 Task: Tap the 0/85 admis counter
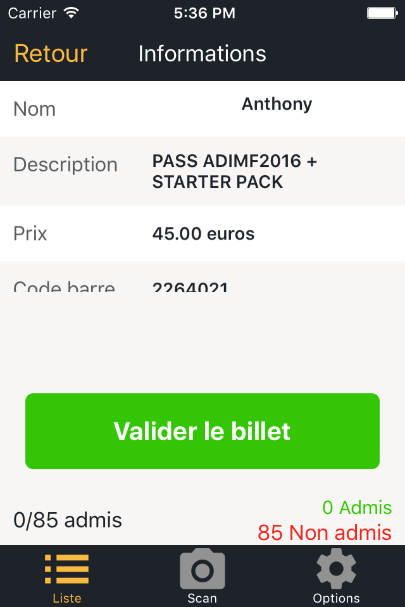pyautogui.click(x=68, y=520)
